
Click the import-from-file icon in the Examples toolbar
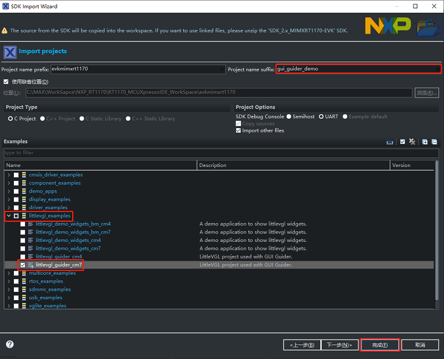pyautogui.click(x=390, y=142)
